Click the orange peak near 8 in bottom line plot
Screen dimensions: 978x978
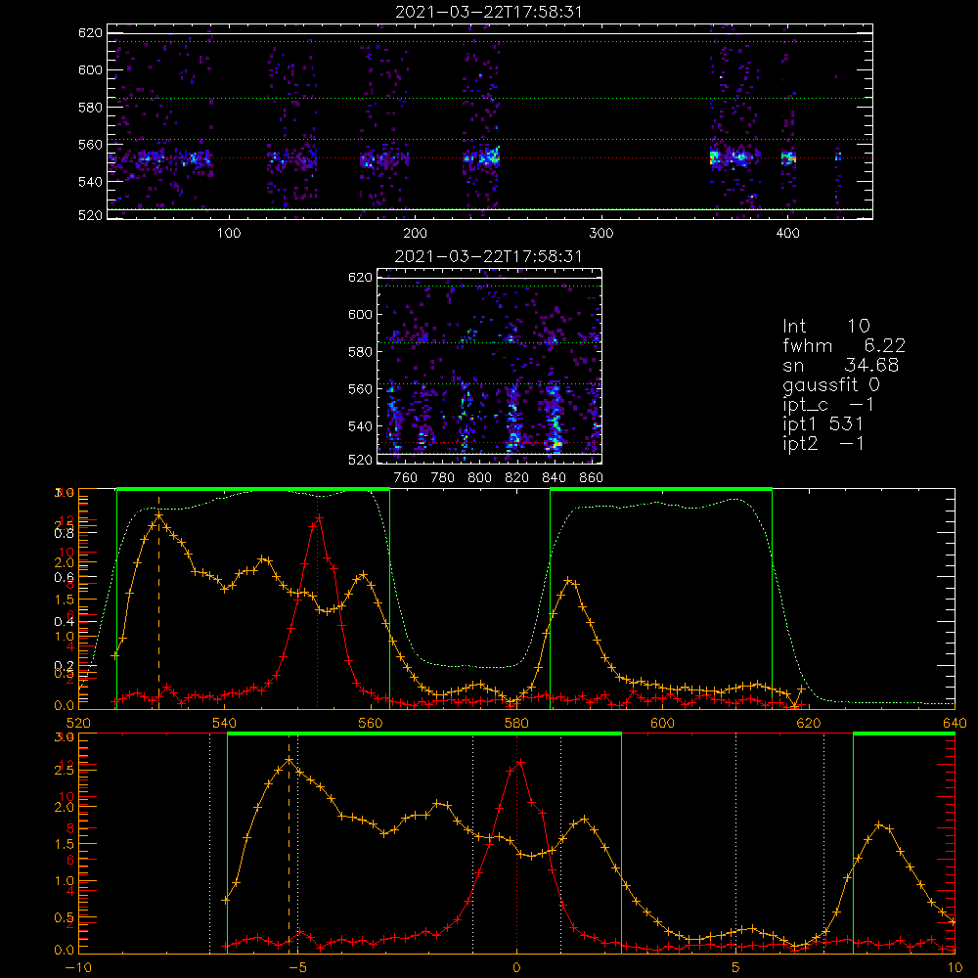pos(879,824)
